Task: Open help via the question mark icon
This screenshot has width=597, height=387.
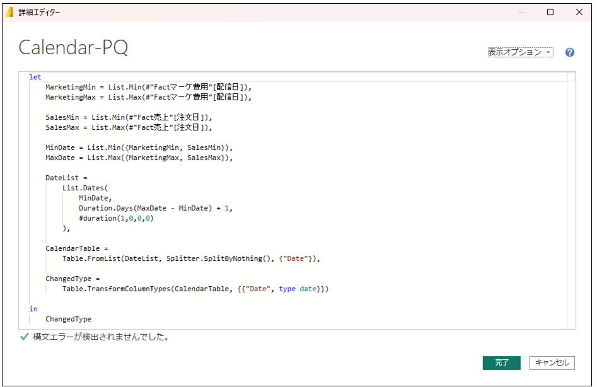Action: pyautogui.click(x=569, y=52)
